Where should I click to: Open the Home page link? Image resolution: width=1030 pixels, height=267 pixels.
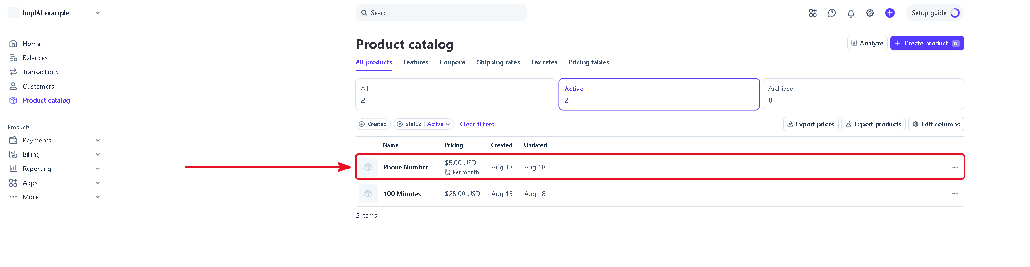click(31, 44)
